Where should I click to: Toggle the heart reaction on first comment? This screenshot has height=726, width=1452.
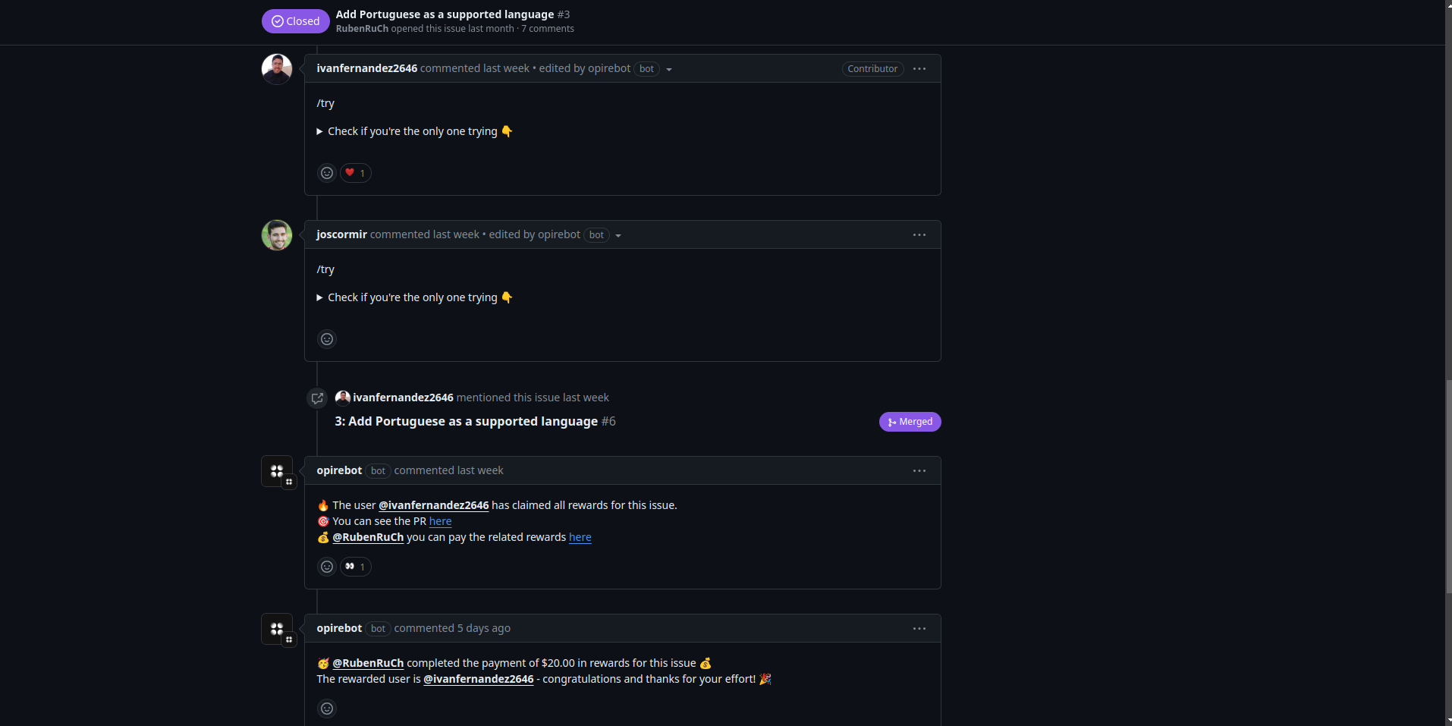click(356, 173)
